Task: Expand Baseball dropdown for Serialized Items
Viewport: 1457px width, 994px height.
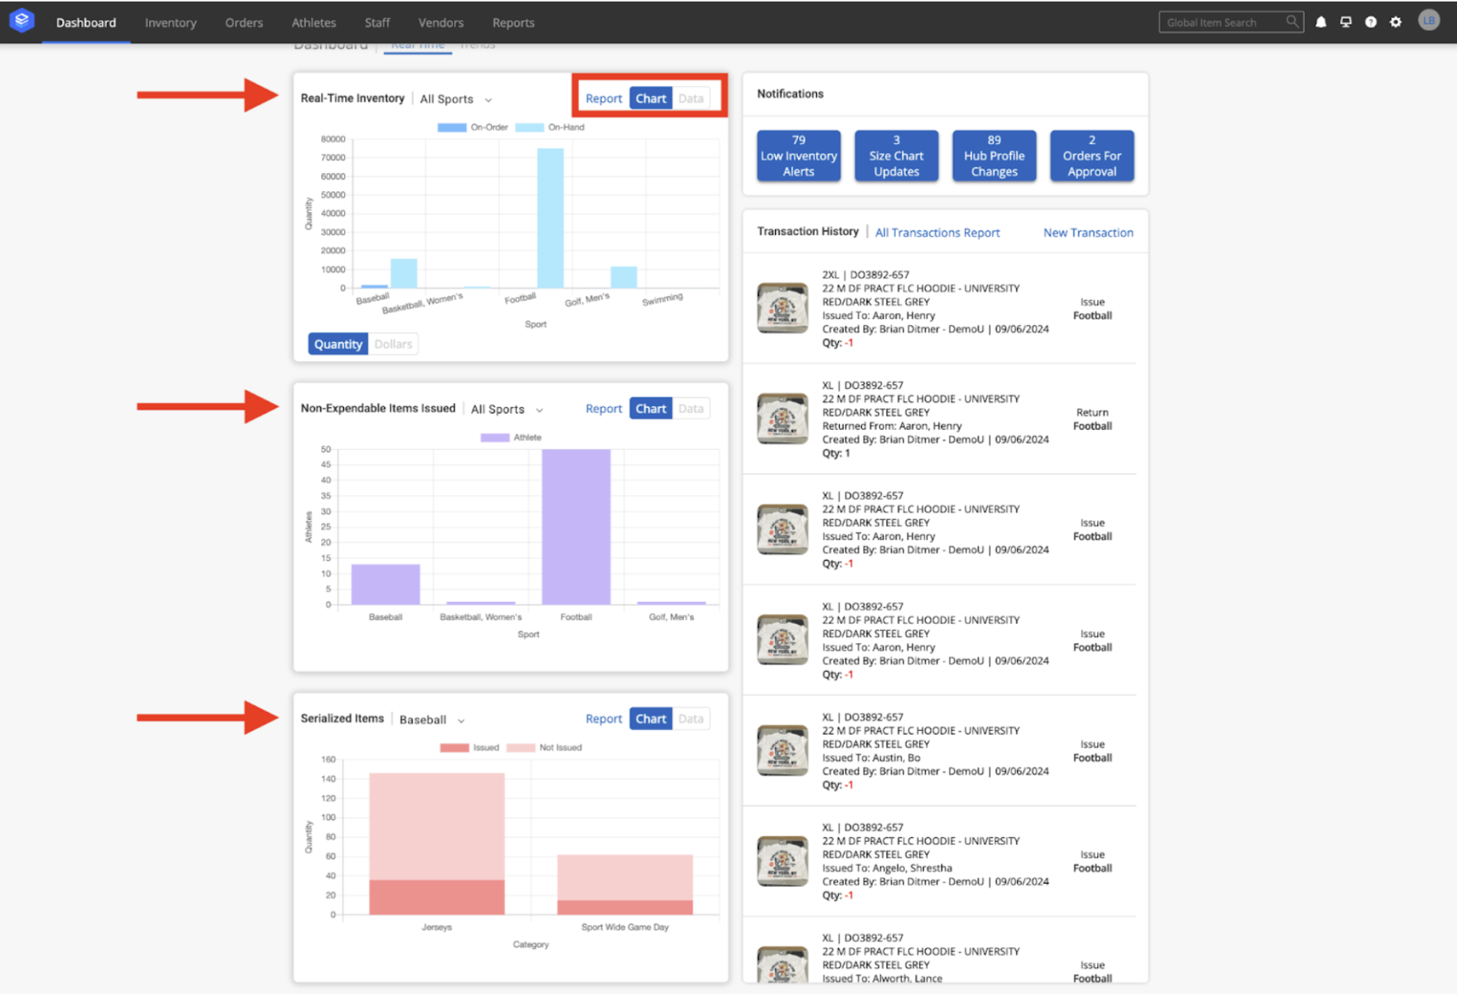Action: pyautogui.click(x=432, y=719)
